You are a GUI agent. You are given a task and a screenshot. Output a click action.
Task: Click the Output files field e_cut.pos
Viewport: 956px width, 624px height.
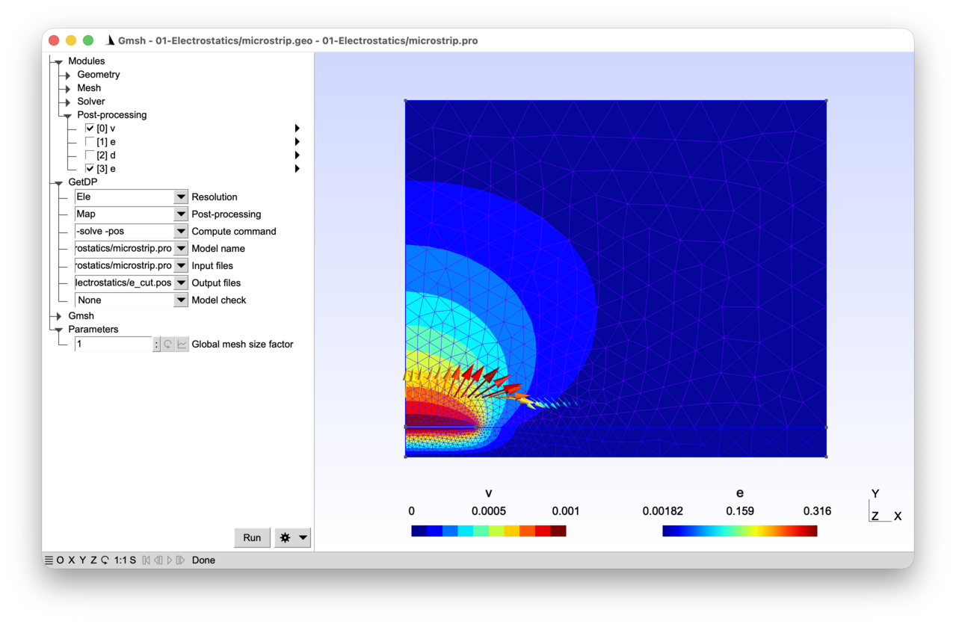[x=124, y=282]
